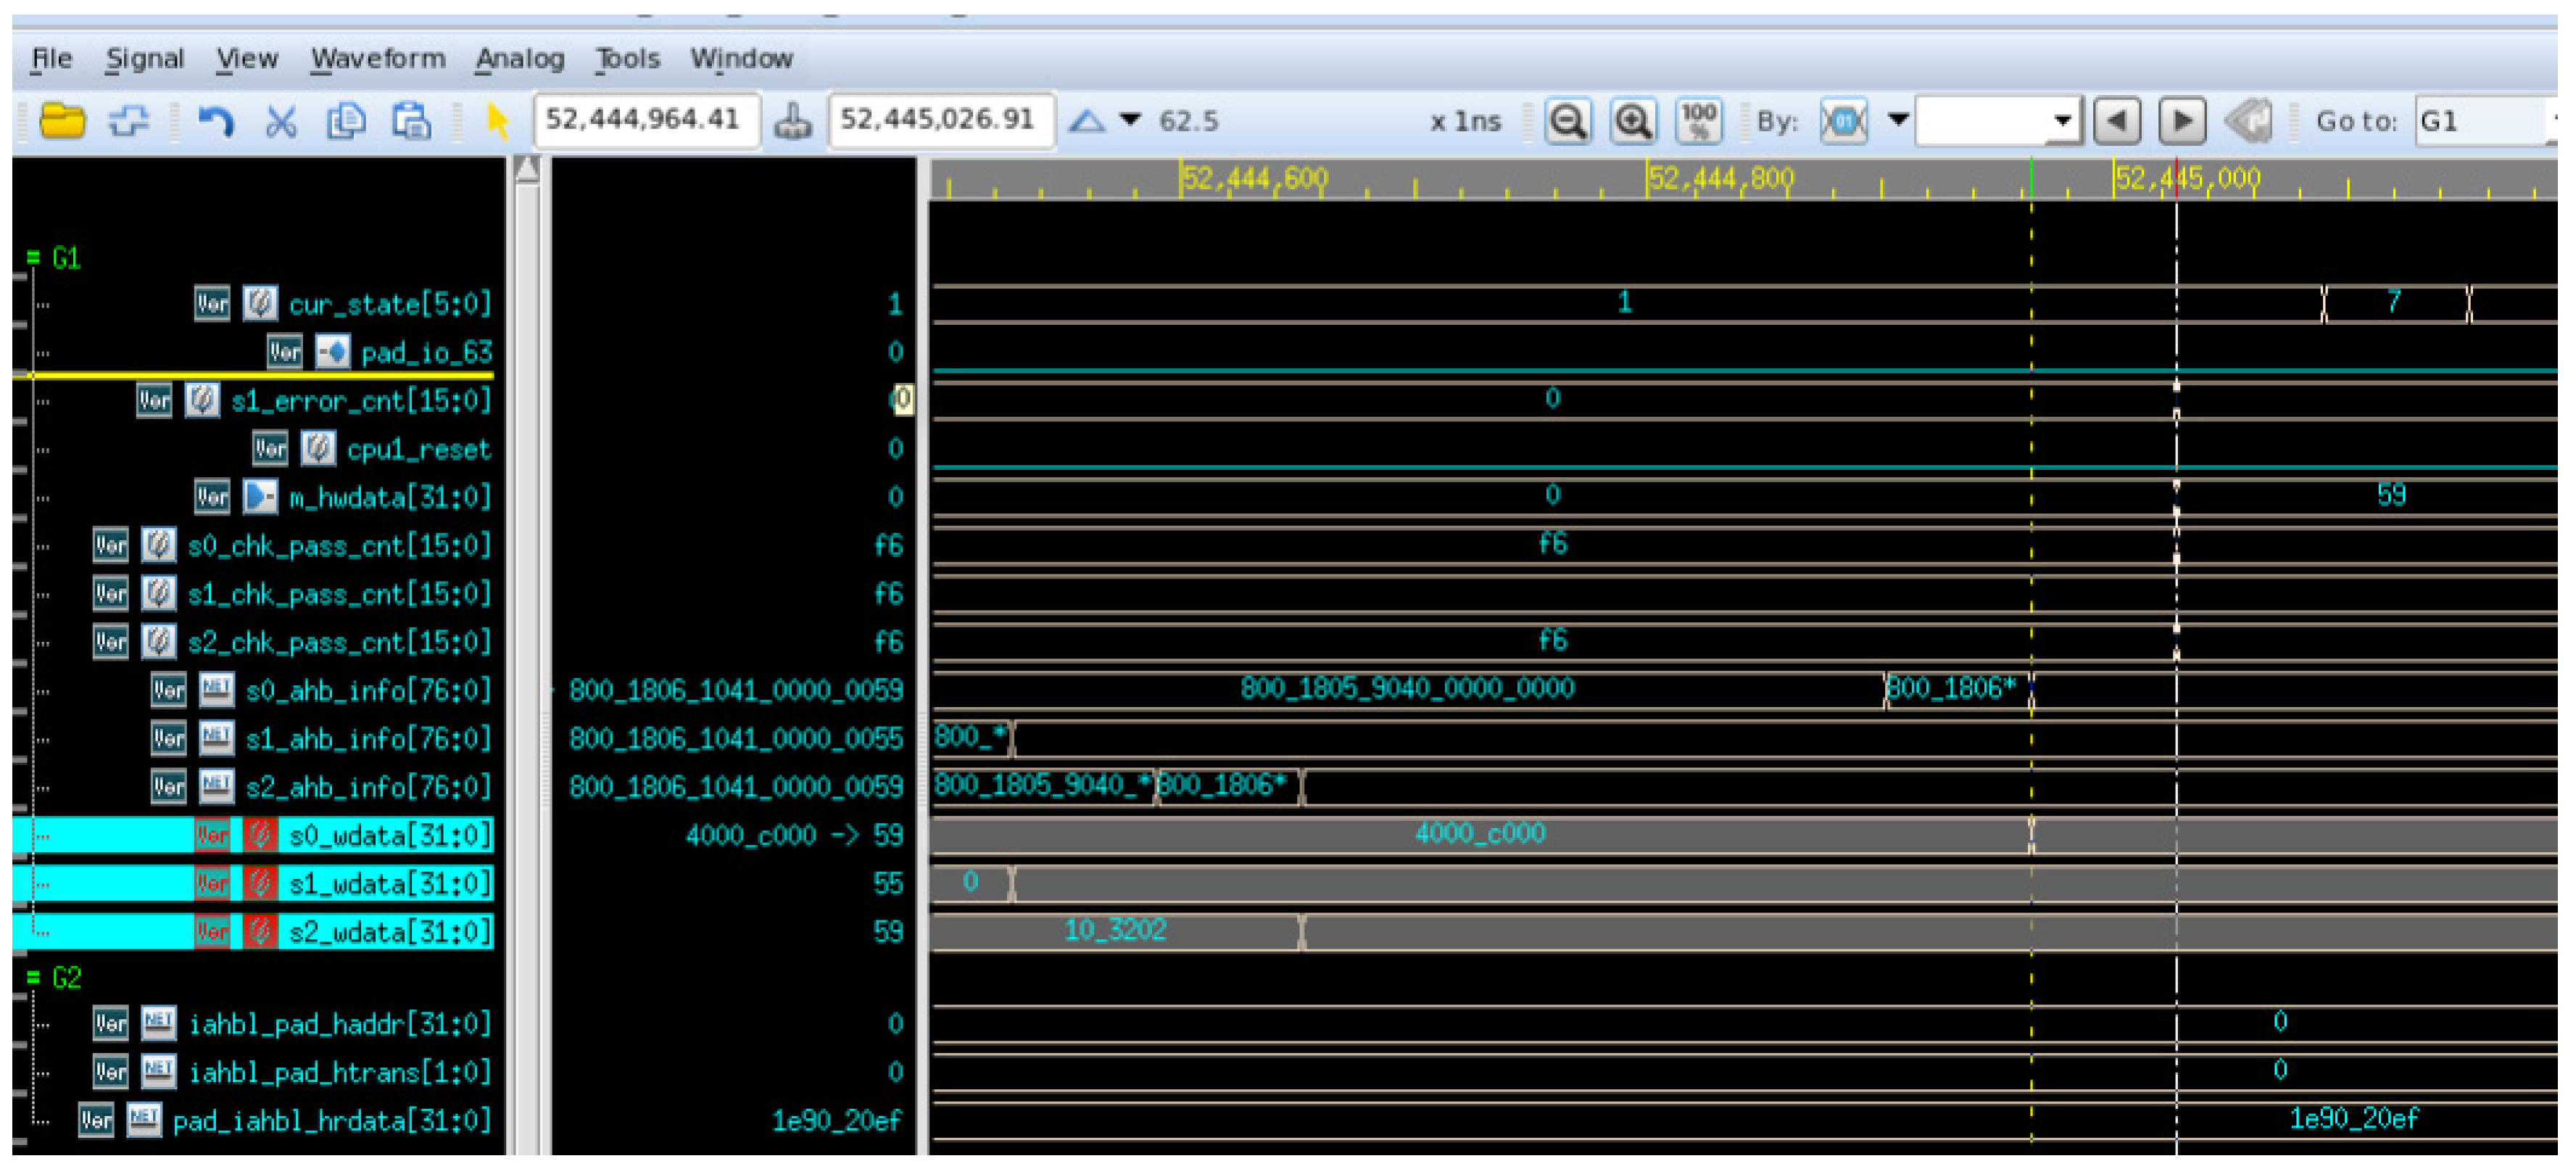This screenshot has height=1169, width=2576.
Task: Open the delta options dropdown arrow
Action: tap(1130, 120)
